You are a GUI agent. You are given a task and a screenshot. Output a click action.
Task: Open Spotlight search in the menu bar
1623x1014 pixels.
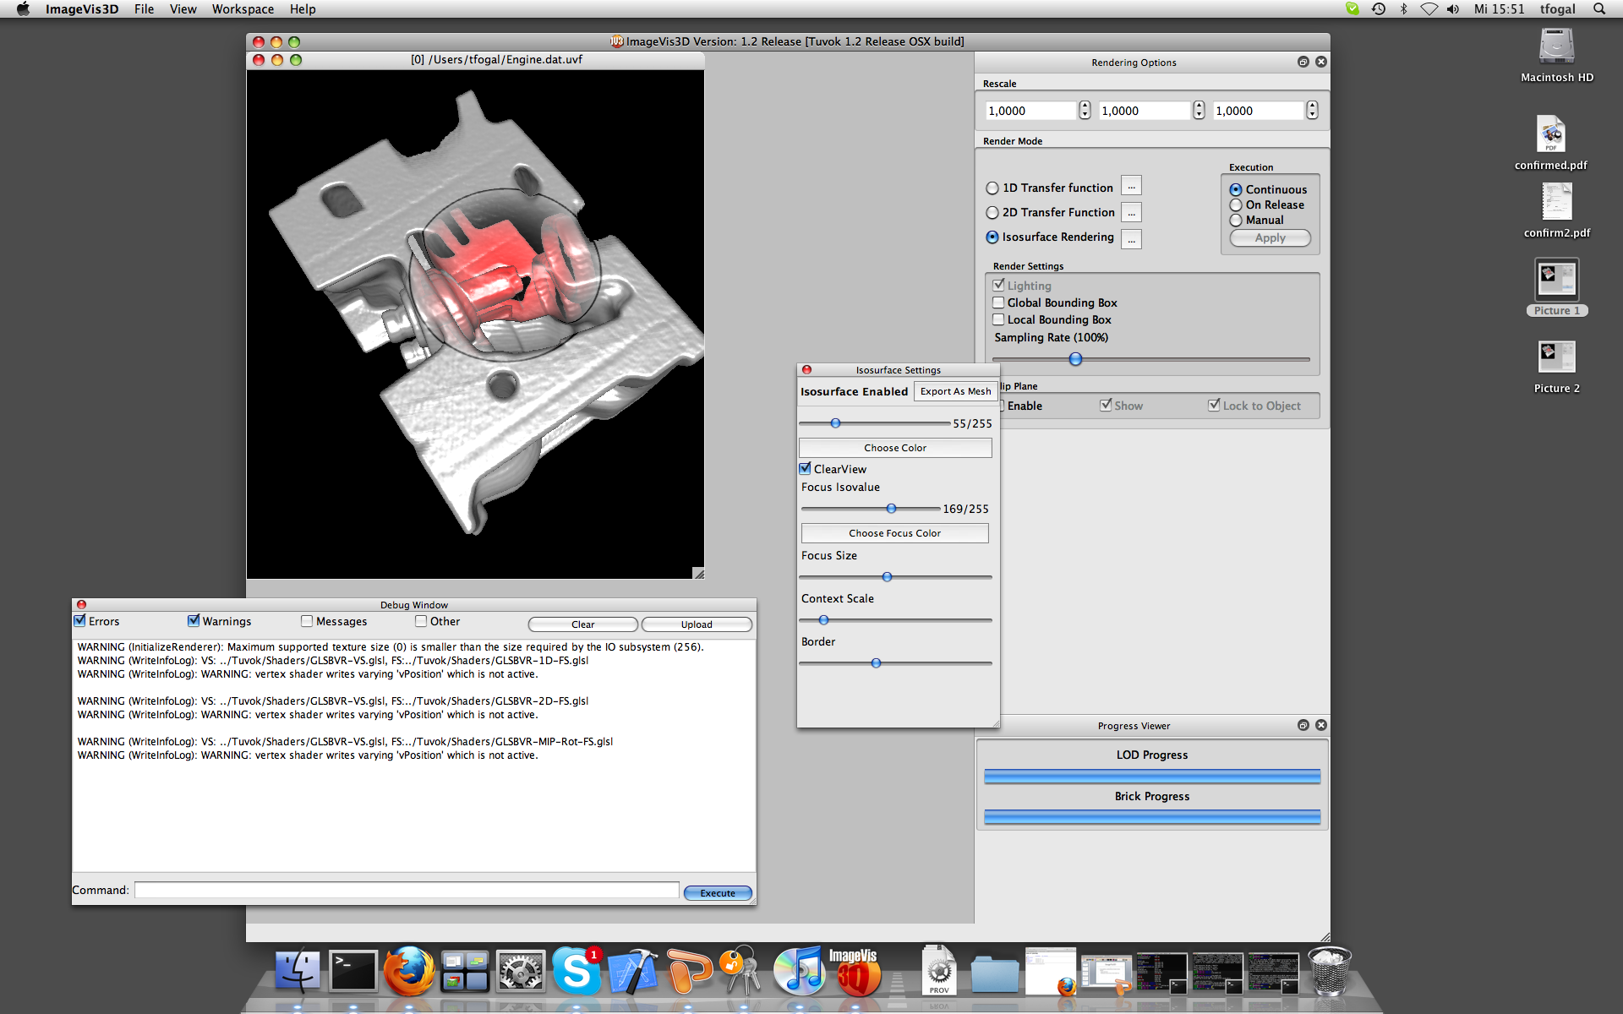[x=1598, y=9]
